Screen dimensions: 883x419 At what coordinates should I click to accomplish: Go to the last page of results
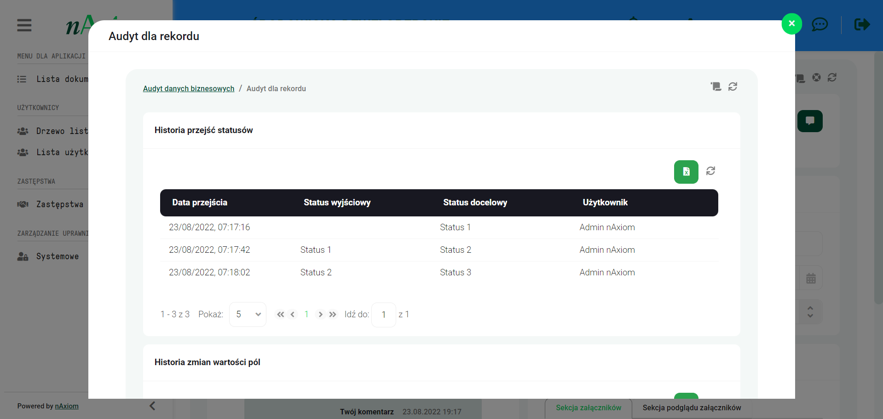click(333, 314)
